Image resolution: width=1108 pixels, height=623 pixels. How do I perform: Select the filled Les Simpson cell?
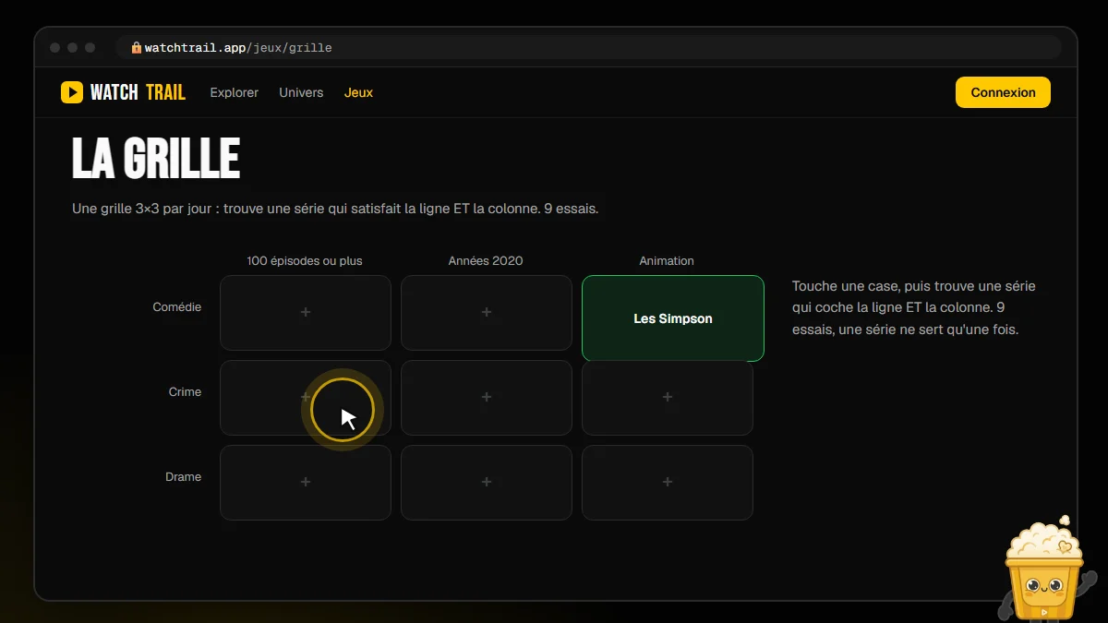(673, 318)
